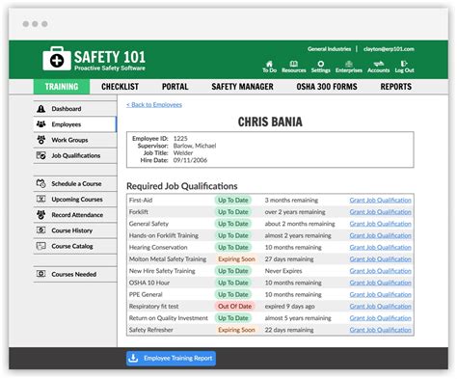Image resolution: width=457 pixels, height=379 pixels.
Task: Grant Job Qualification for Molton Metal Safety Training
Action: coord(380,259)
